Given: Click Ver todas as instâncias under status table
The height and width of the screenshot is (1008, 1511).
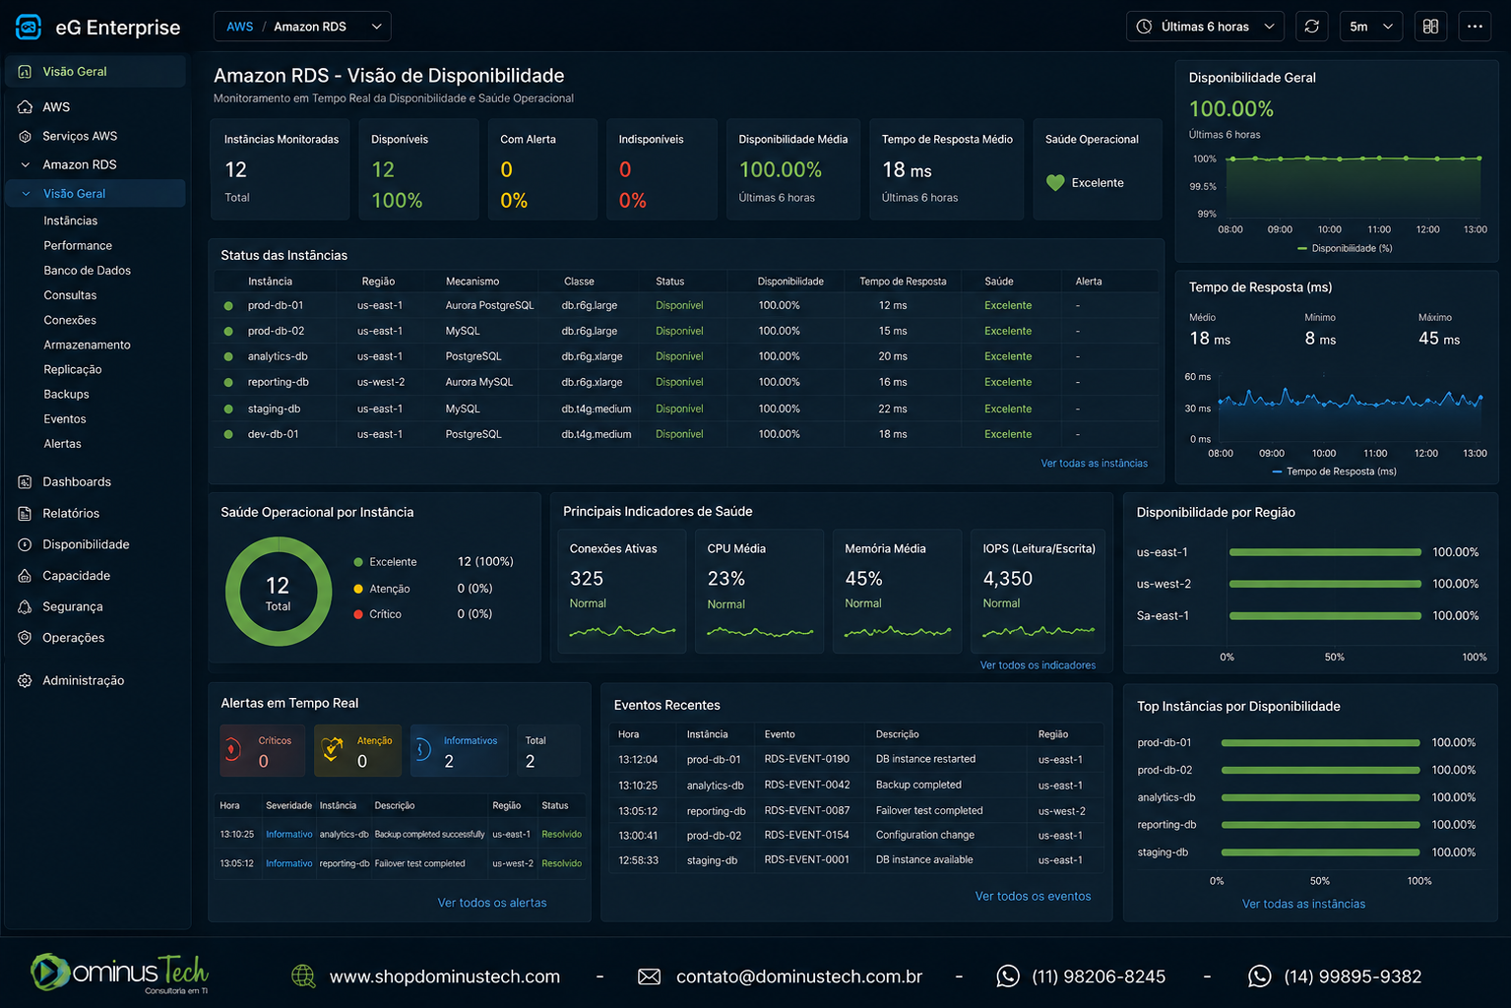Looking at the screenshot, I should [x=1094, y=463].
